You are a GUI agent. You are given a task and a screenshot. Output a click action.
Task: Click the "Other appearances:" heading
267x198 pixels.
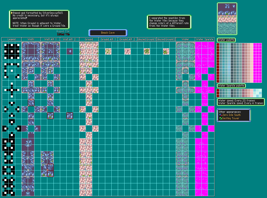pyautogui.click(x=230, y=112)
